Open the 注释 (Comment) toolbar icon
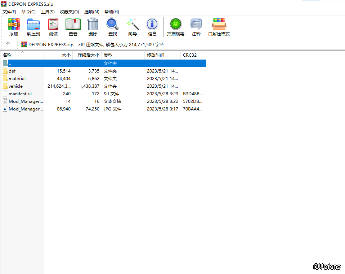The height and width of the screenshot is (274, 345). pos(196,27)
